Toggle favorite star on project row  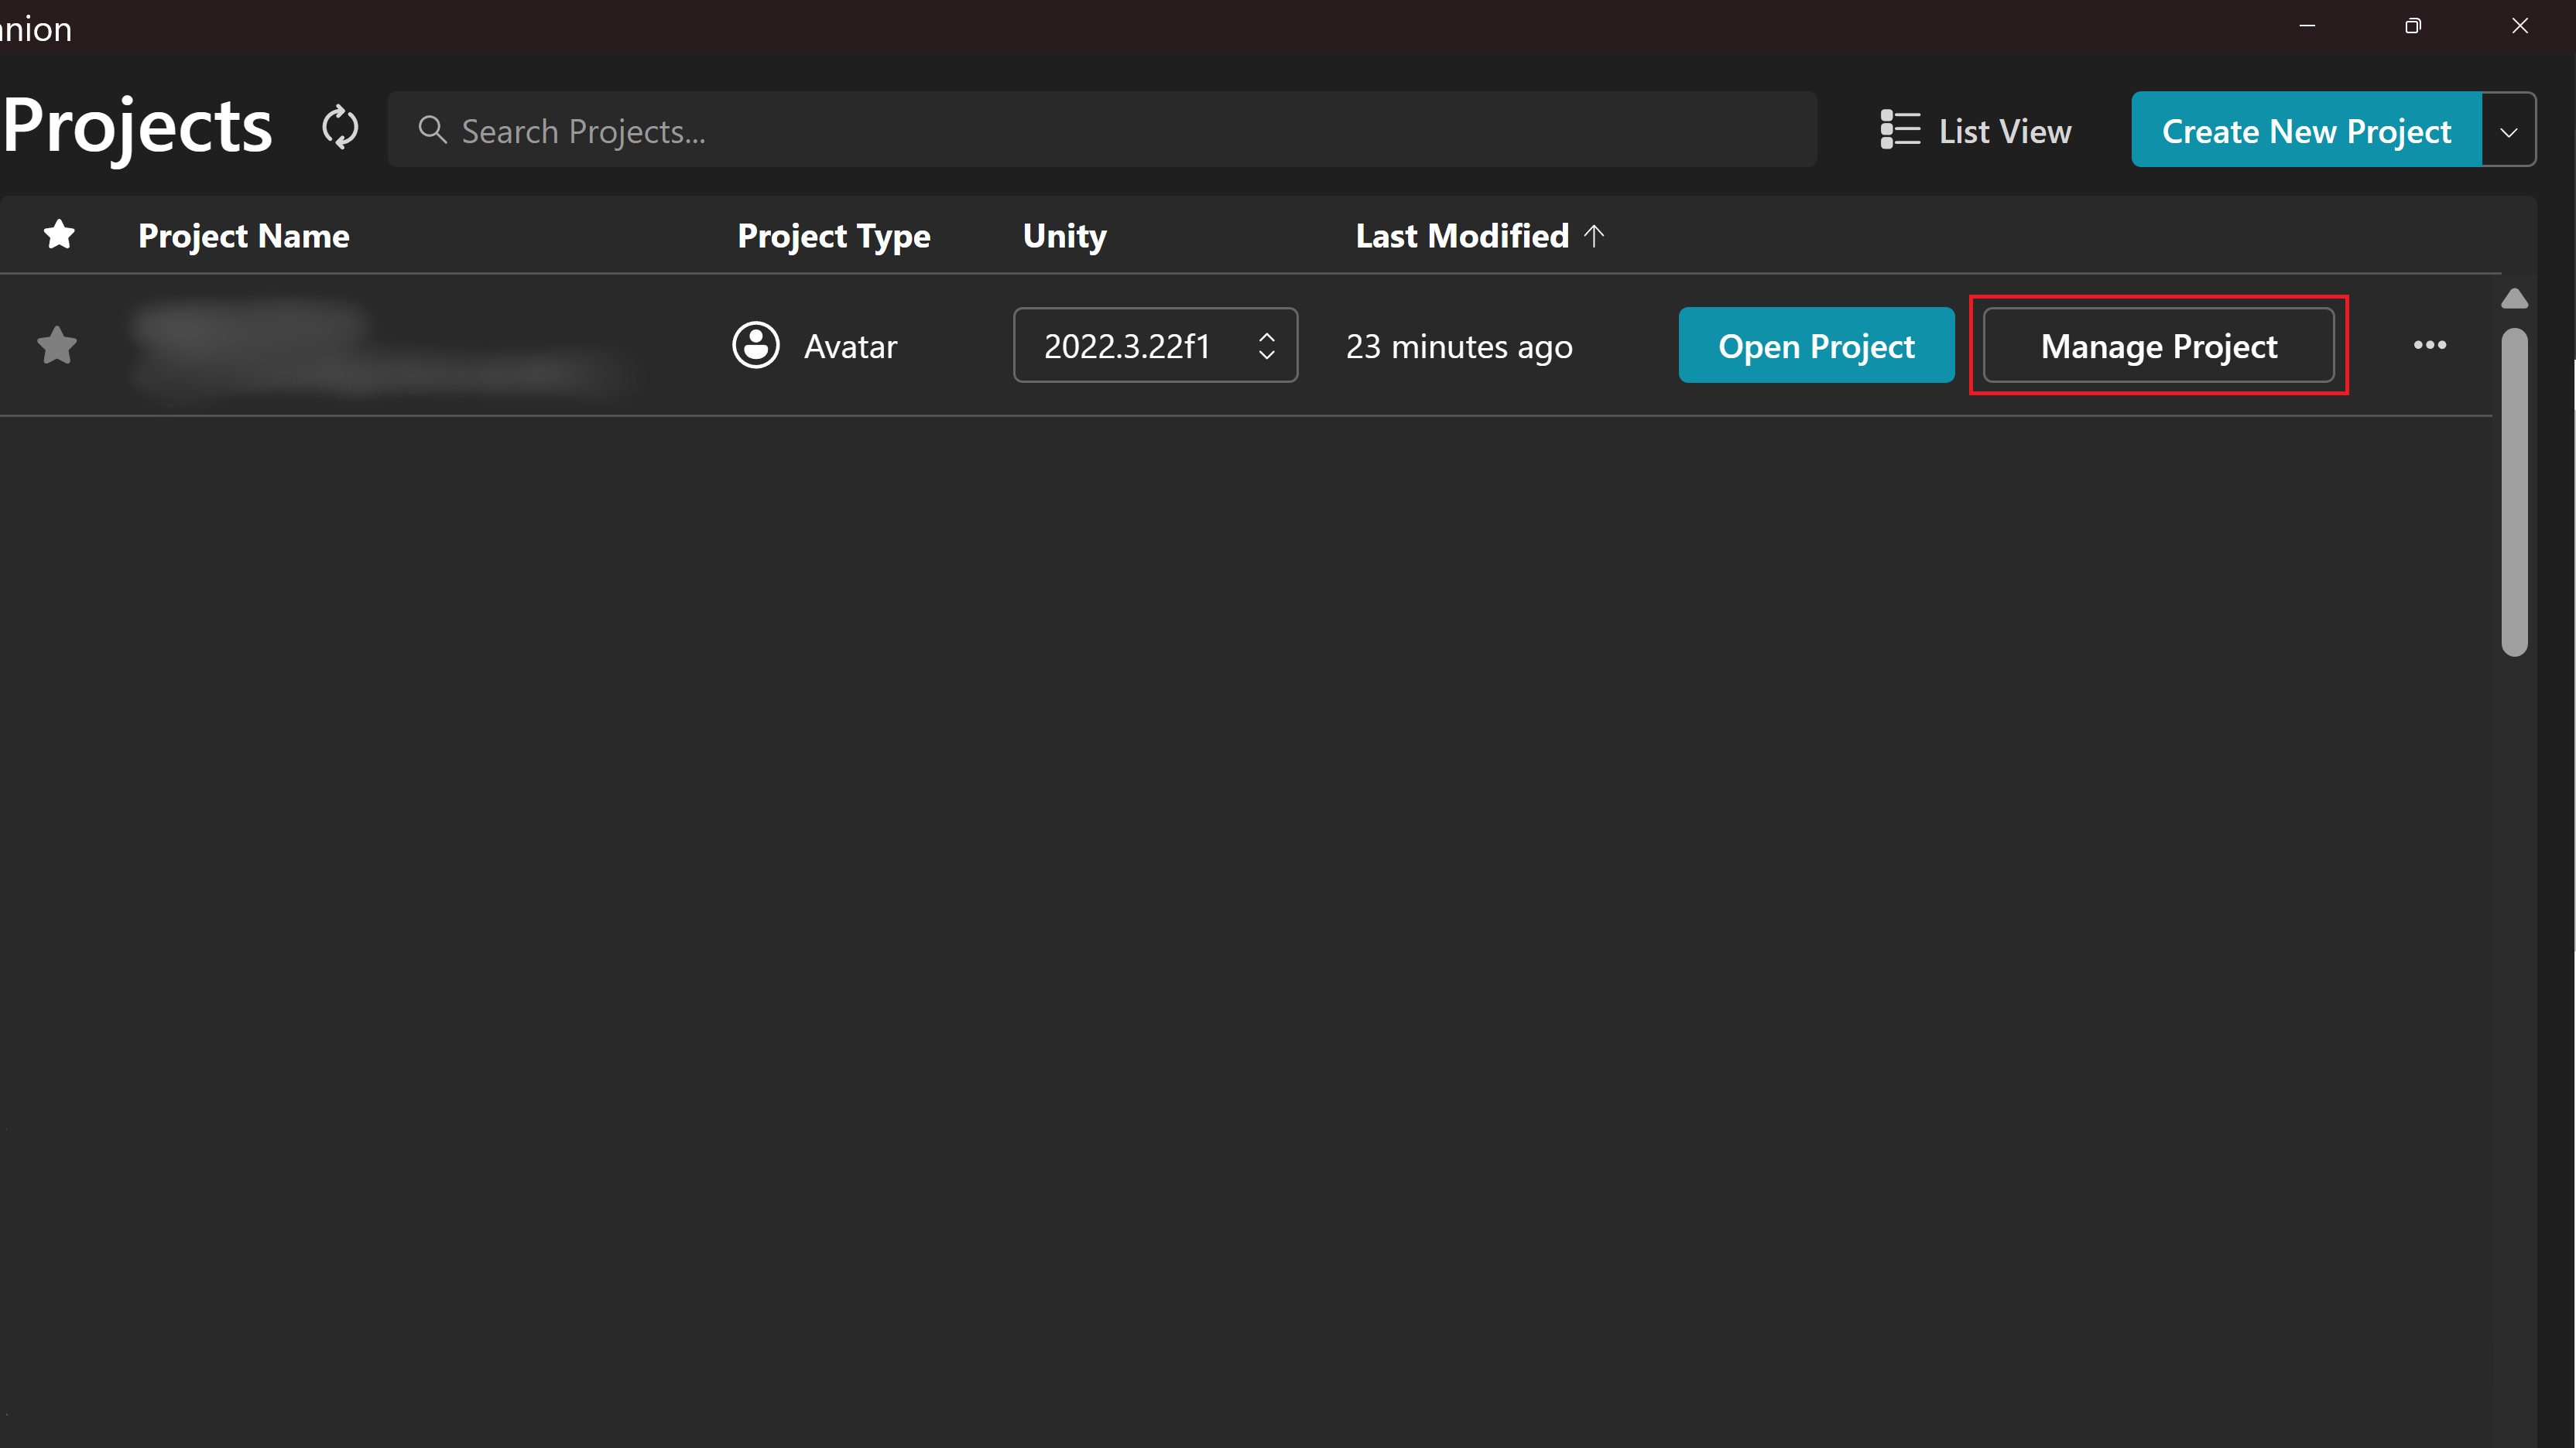[x=57, y=346]
